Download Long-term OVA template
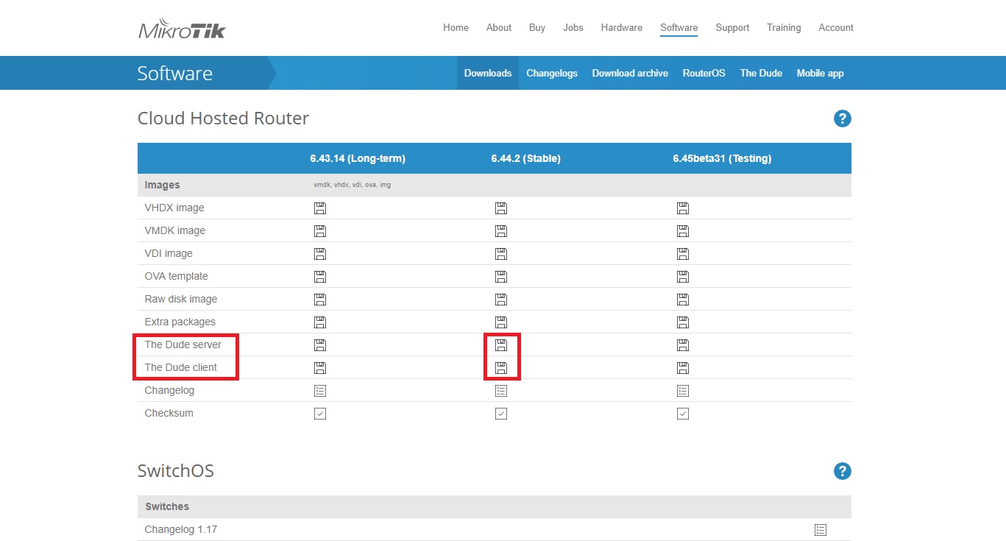Screen dimensions: 1006x541 [320, 277]
